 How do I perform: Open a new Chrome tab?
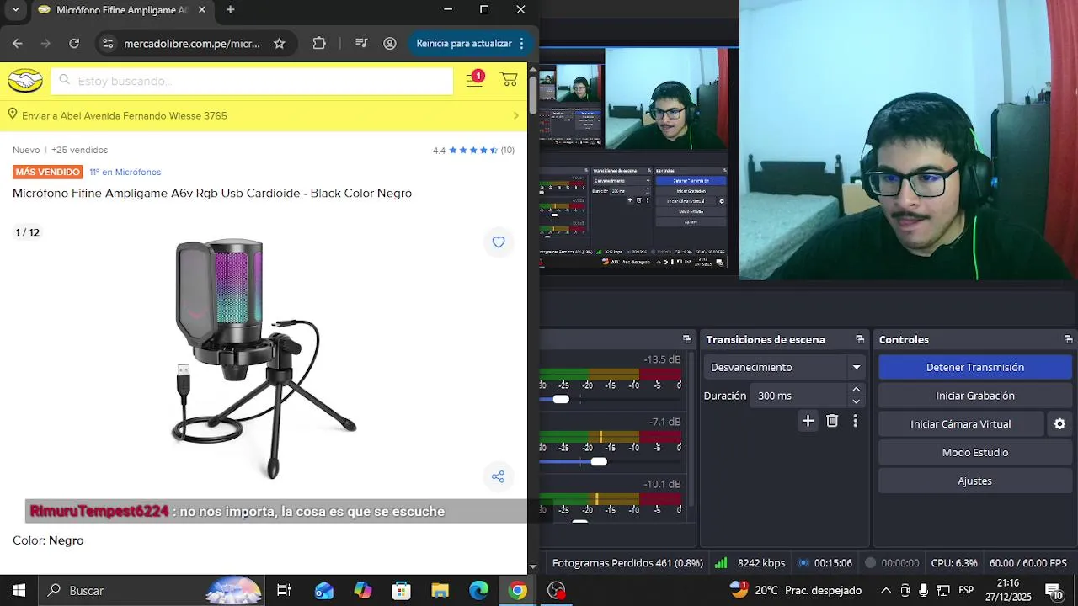pos(230,10)
